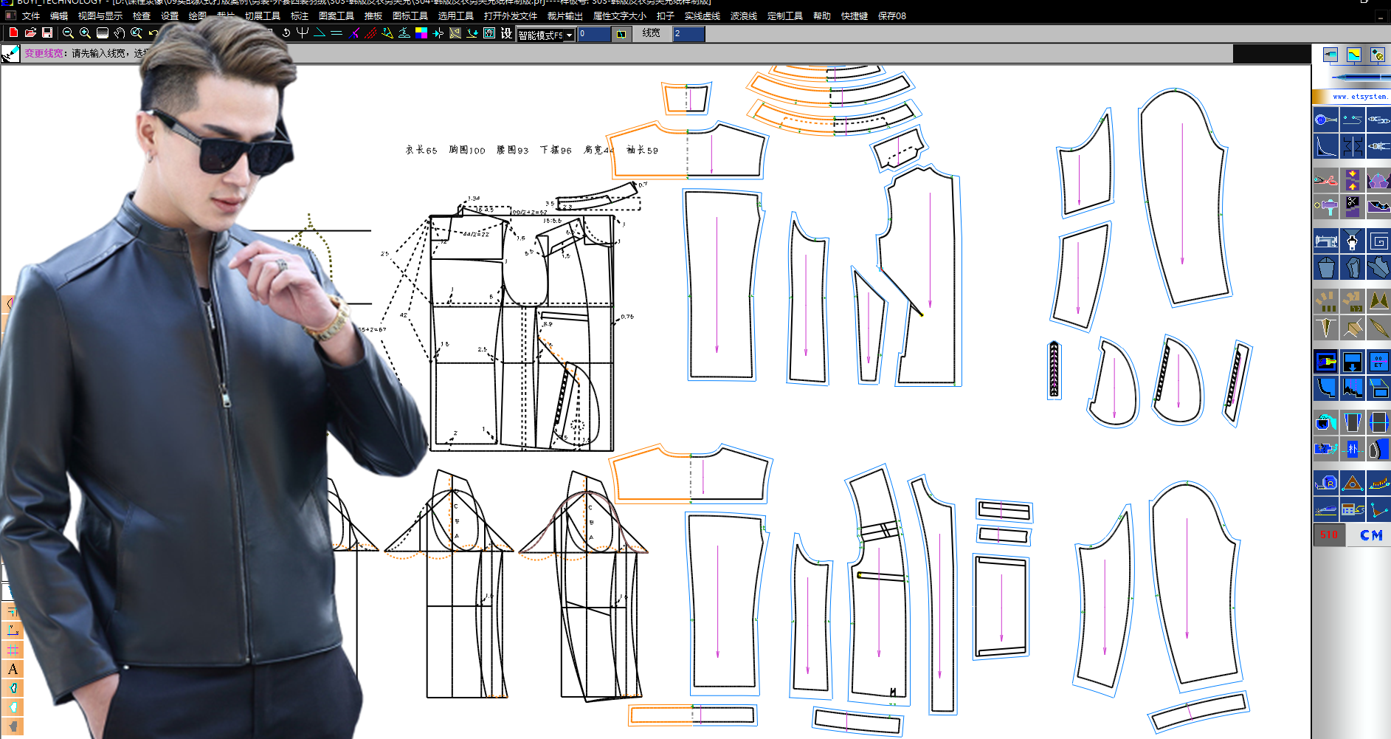
Task: Click the 保存08 menu item
Action: click(x=892, y=16)
